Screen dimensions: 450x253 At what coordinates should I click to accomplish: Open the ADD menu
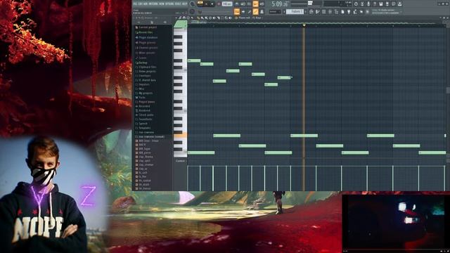pos(146,4)
